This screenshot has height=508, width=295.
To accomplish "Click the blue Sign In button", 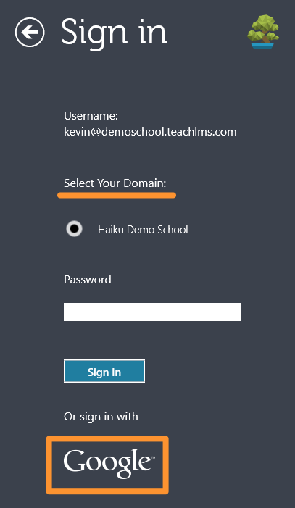I will click(x=104, y=371).
